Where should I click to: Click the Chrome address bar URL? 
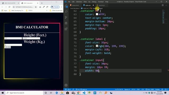tap(24, 7)
